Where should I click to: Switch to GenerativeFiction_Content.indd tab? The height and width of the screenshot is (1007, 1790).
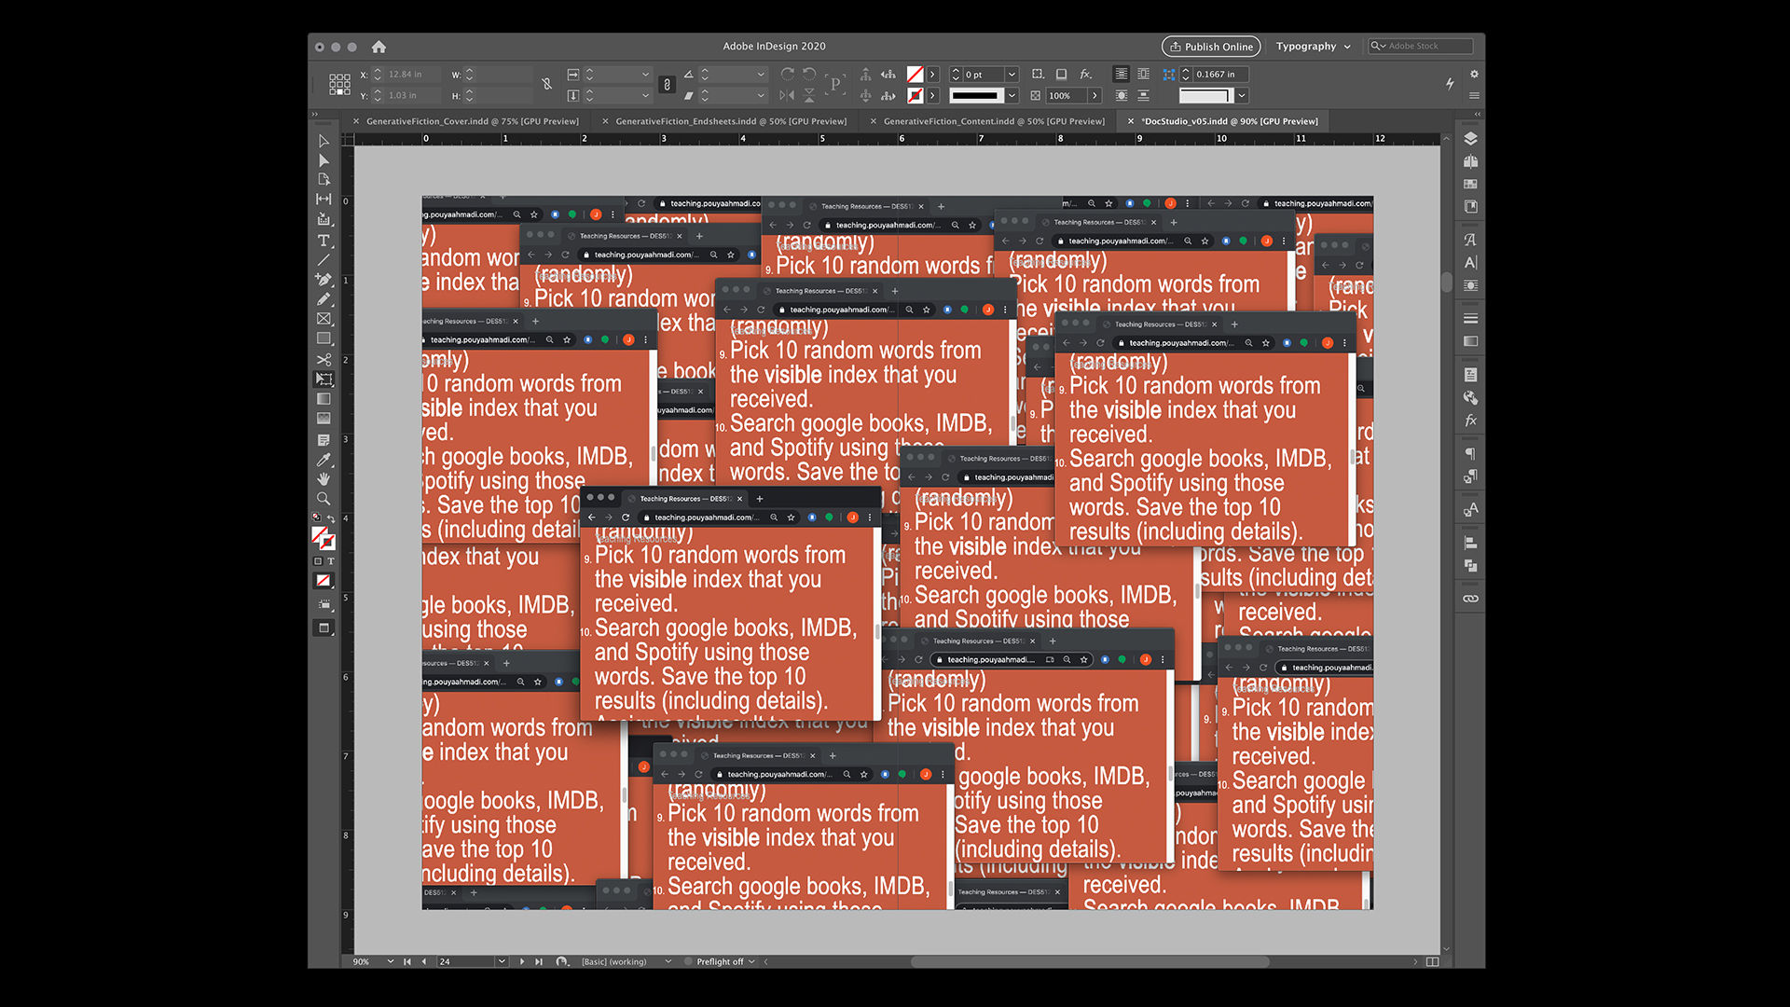(994, 121)
